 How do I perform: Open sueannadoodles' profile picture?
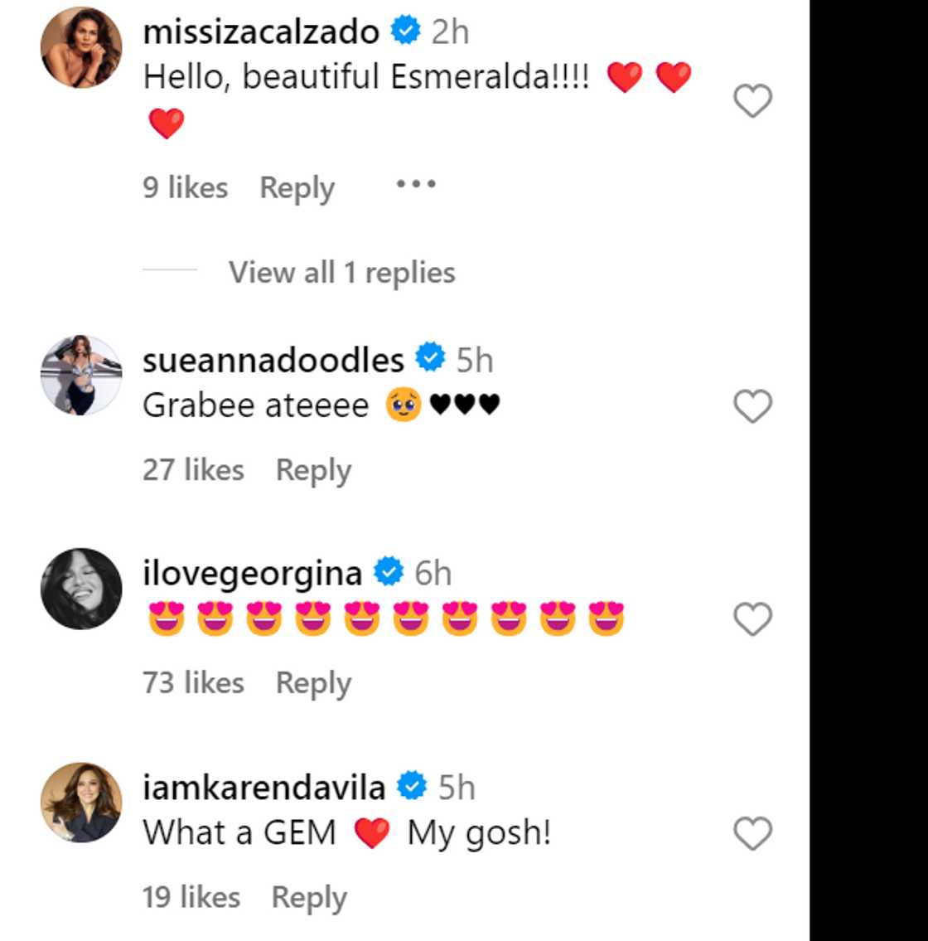pyautogui.click(x=81, y=375)
